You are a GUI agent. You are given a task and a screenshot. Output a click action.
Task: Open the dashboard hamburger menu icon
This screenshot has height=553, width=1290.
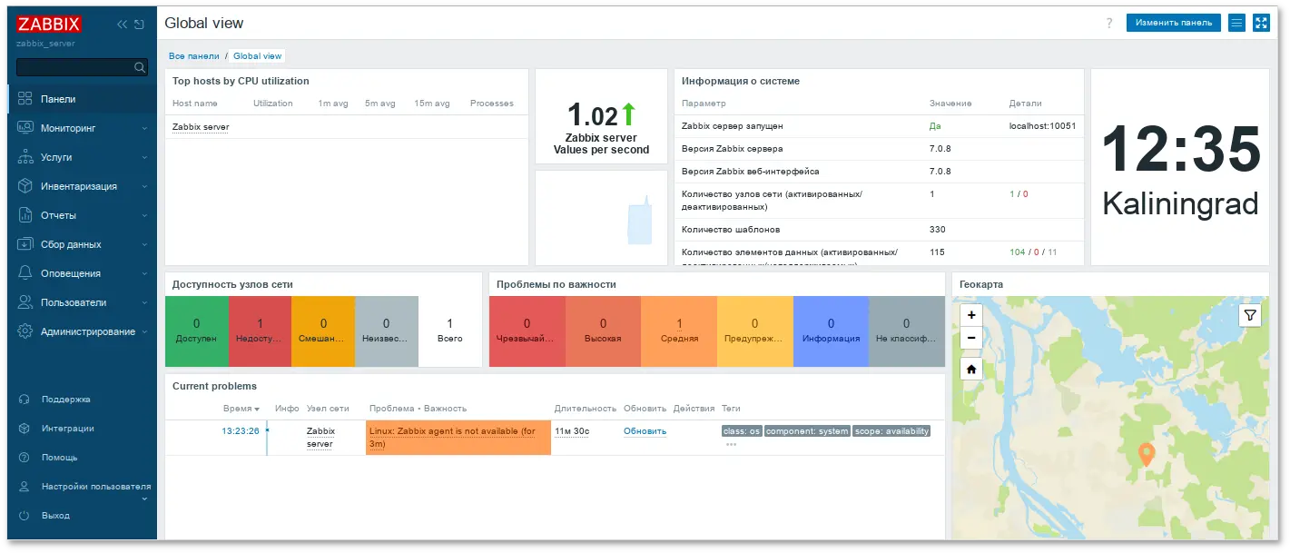(x=1236, y=23)
